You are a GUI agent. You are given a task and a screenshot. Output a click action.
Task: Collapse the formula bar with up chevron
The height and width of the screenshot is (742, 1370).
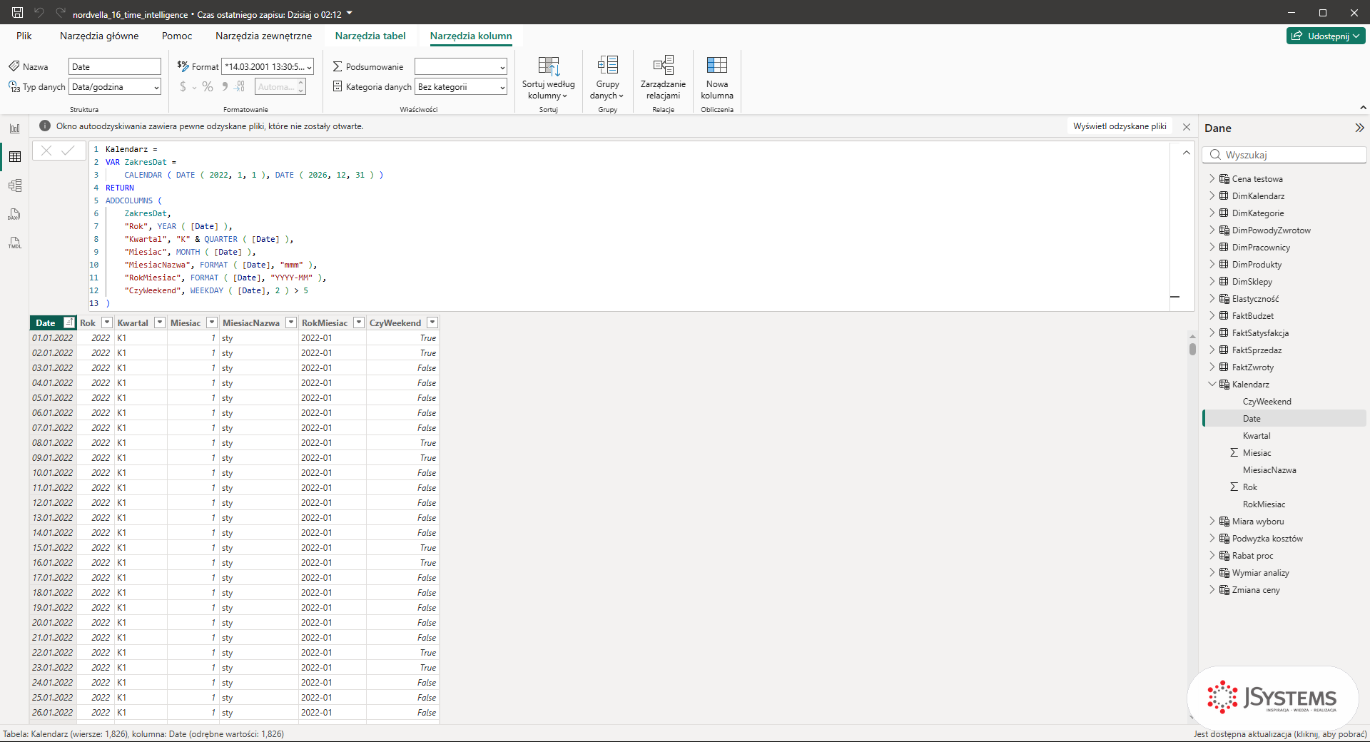[x=1186, y=153]
